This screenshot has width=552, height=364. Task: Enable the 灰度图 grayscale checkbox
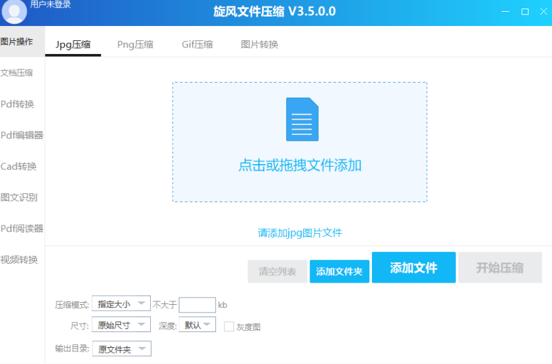coord(229,327)
